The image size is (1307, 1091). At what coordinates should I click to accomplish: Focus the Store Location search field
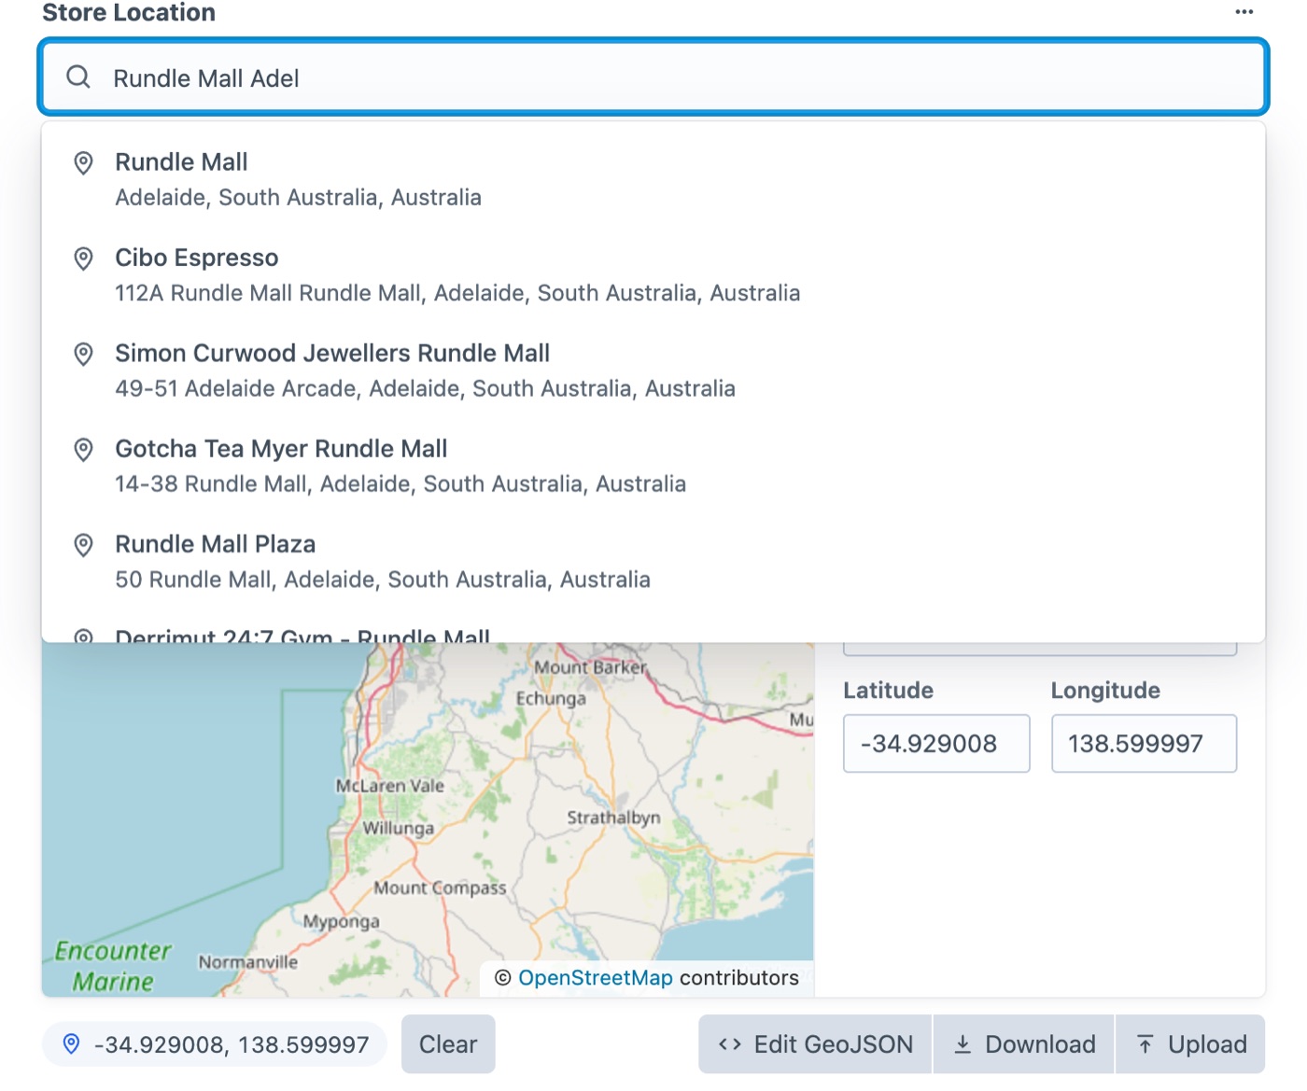653,77
